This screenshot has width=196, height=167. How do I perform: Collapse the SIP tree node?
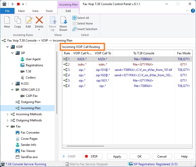tap(12, 53)
